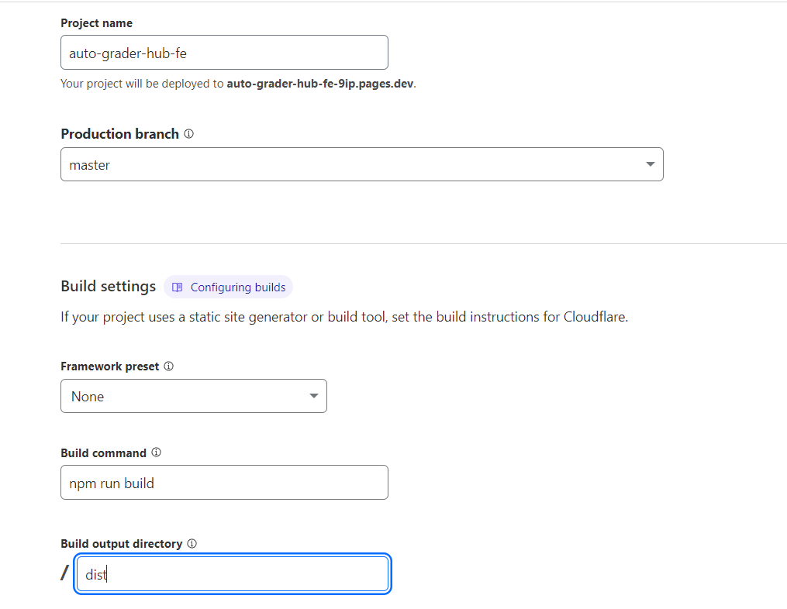Open the Production branch info tooltip icon
787x609 pixels.
pos(188,133)
